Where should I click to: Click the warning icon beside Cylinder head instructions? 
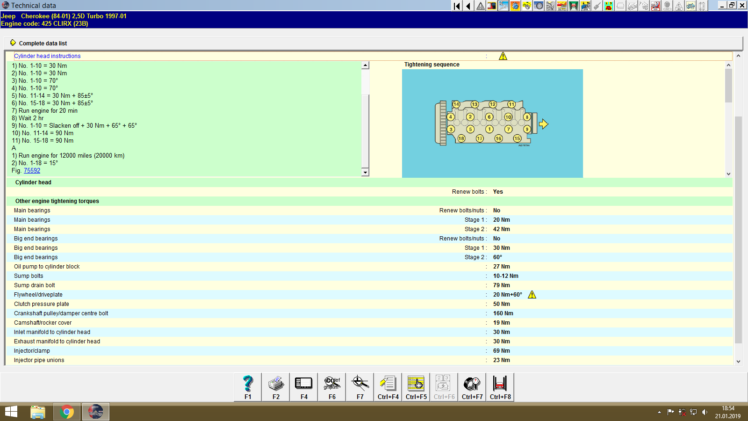pyautogui.click(x=503, y=56)
